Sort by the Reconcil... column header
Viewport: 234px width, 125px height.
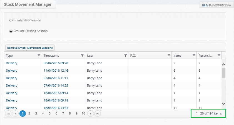[205, 56]
